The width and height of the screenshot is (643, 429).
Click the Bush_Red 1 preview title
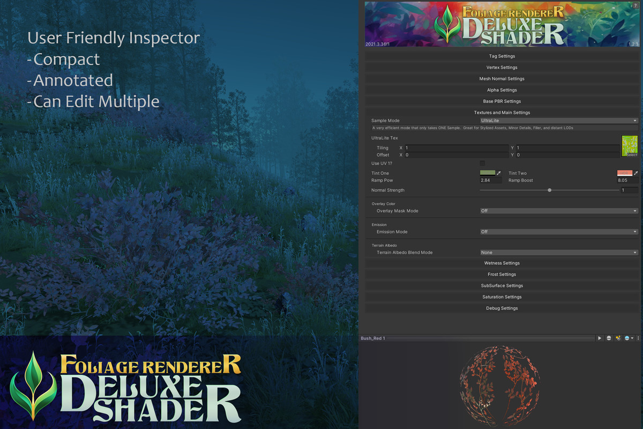point(373,338)
